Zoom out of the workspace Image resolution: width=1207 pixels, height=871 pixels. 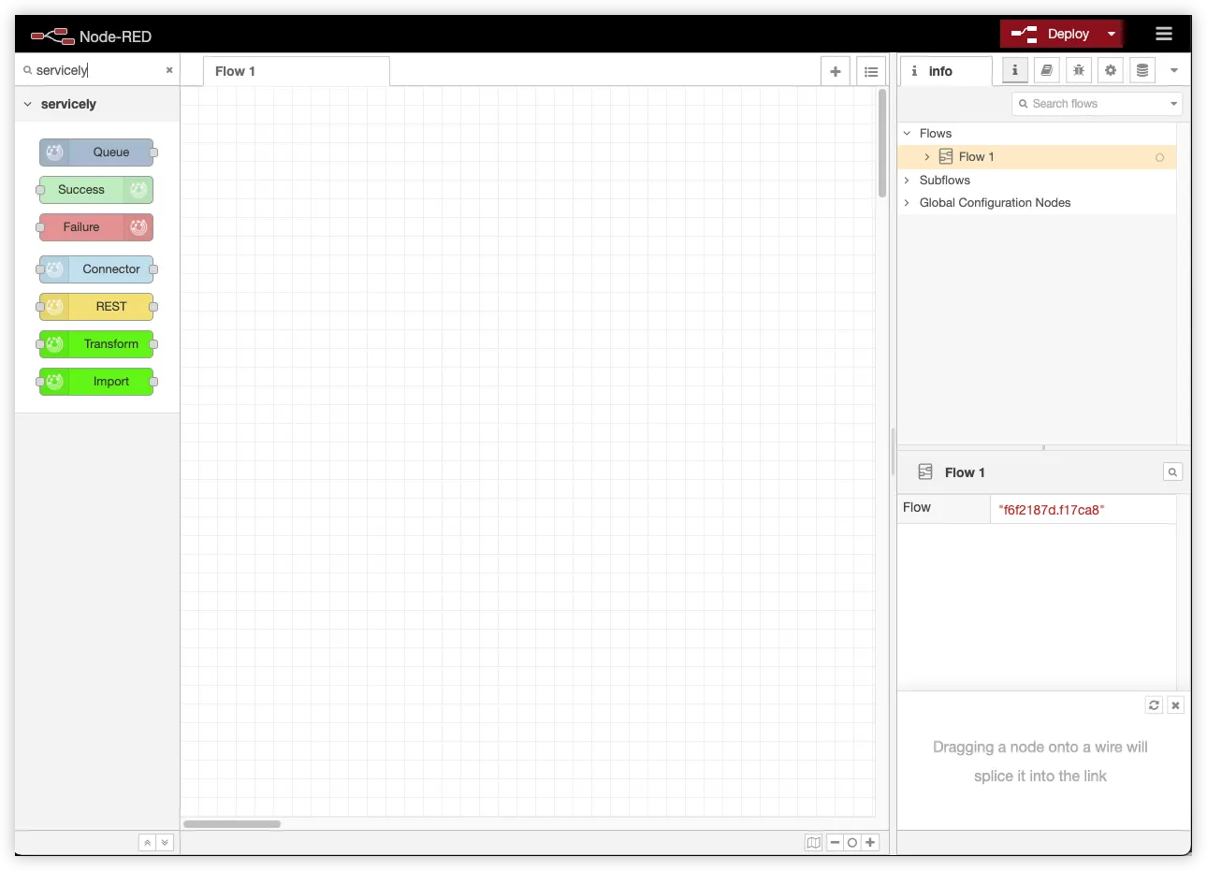pyautogui.click(x=836, y=843)
